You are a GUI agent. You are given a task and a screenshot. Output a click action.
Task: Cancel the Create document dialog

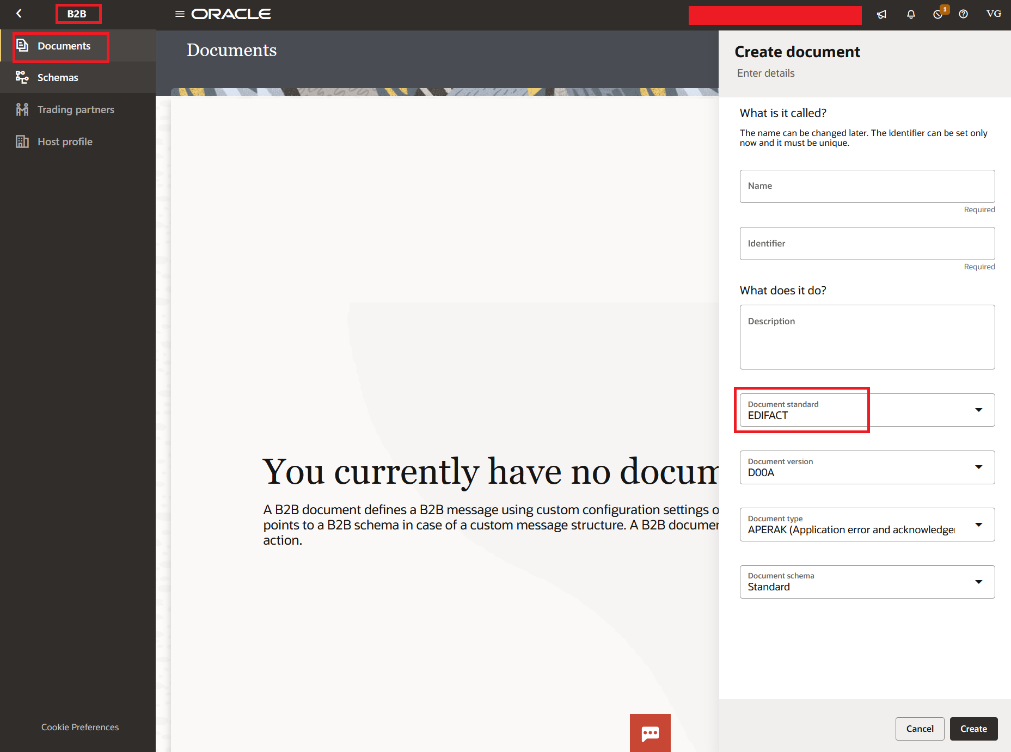coord(920,729)
